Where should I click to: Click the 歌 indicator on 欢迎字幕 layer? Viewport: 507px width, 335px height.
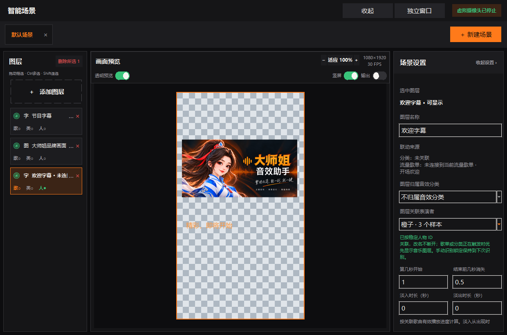[17, 188]
